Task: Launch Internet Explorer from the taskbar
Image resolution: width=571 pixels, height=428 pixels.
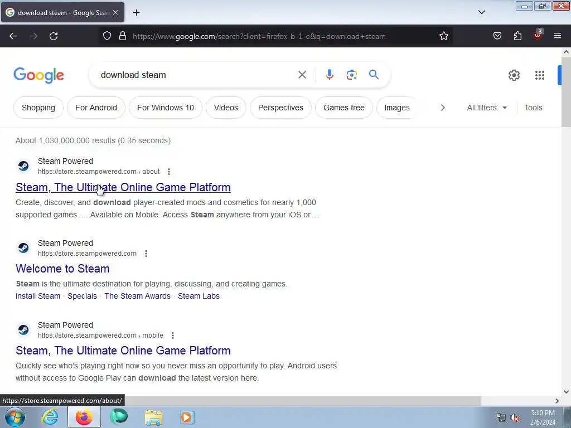Action: tap(50, 417)
